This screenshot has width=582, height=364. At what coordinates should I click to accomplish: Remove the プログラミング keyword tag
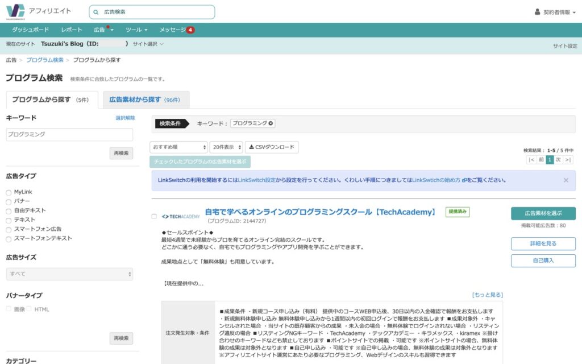click(271, 123)
